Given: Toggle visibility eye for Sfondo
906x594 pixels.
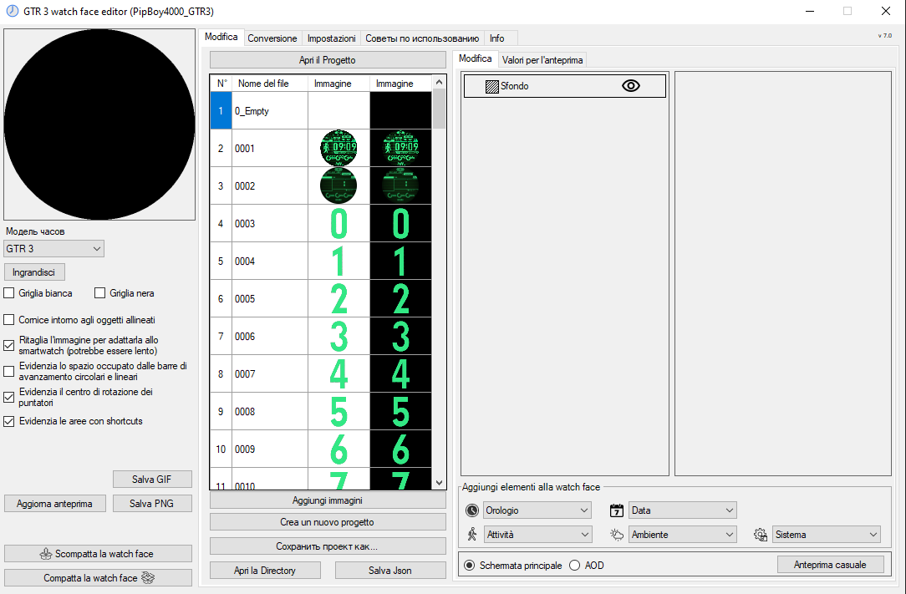Looking at the screenshot, I should pyautogui.click(x=630, y=86).
